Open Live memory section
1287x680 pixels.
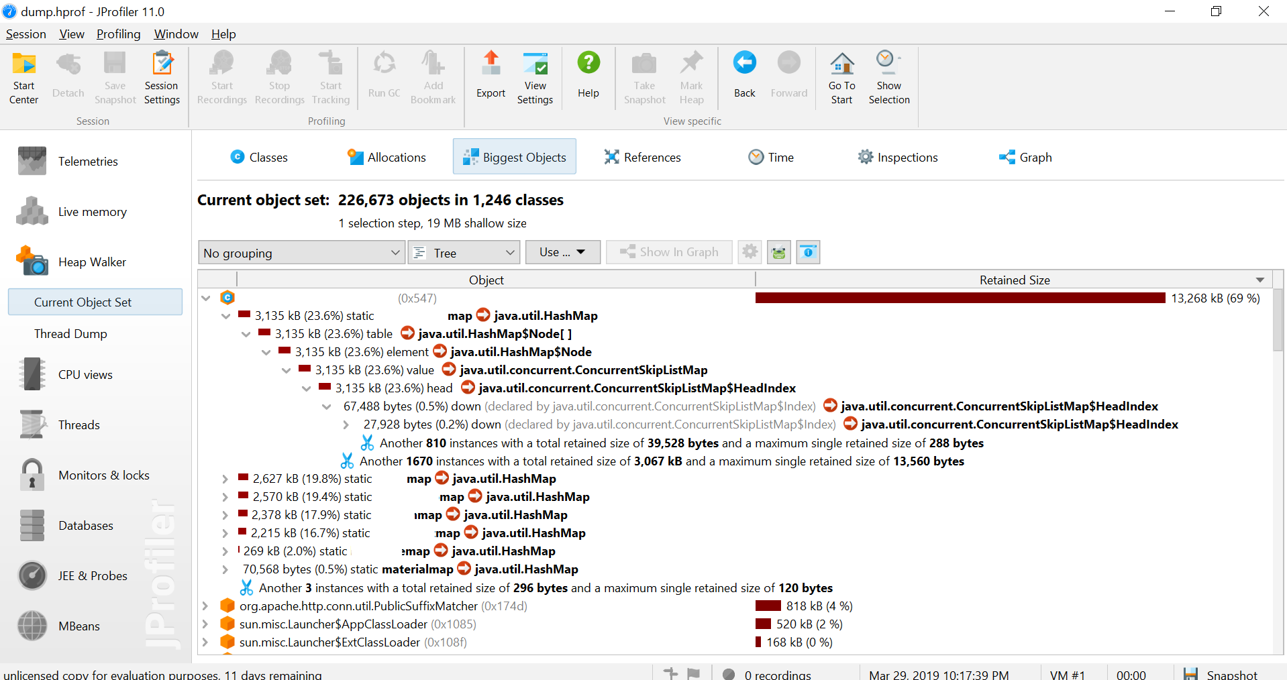(x=92, y=212)
